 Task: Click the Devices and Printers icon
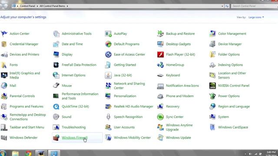pyautogui.click(x=4, y=54)
